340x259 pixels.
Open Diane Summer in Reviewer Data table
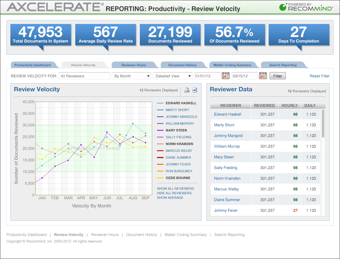[227, 200]
